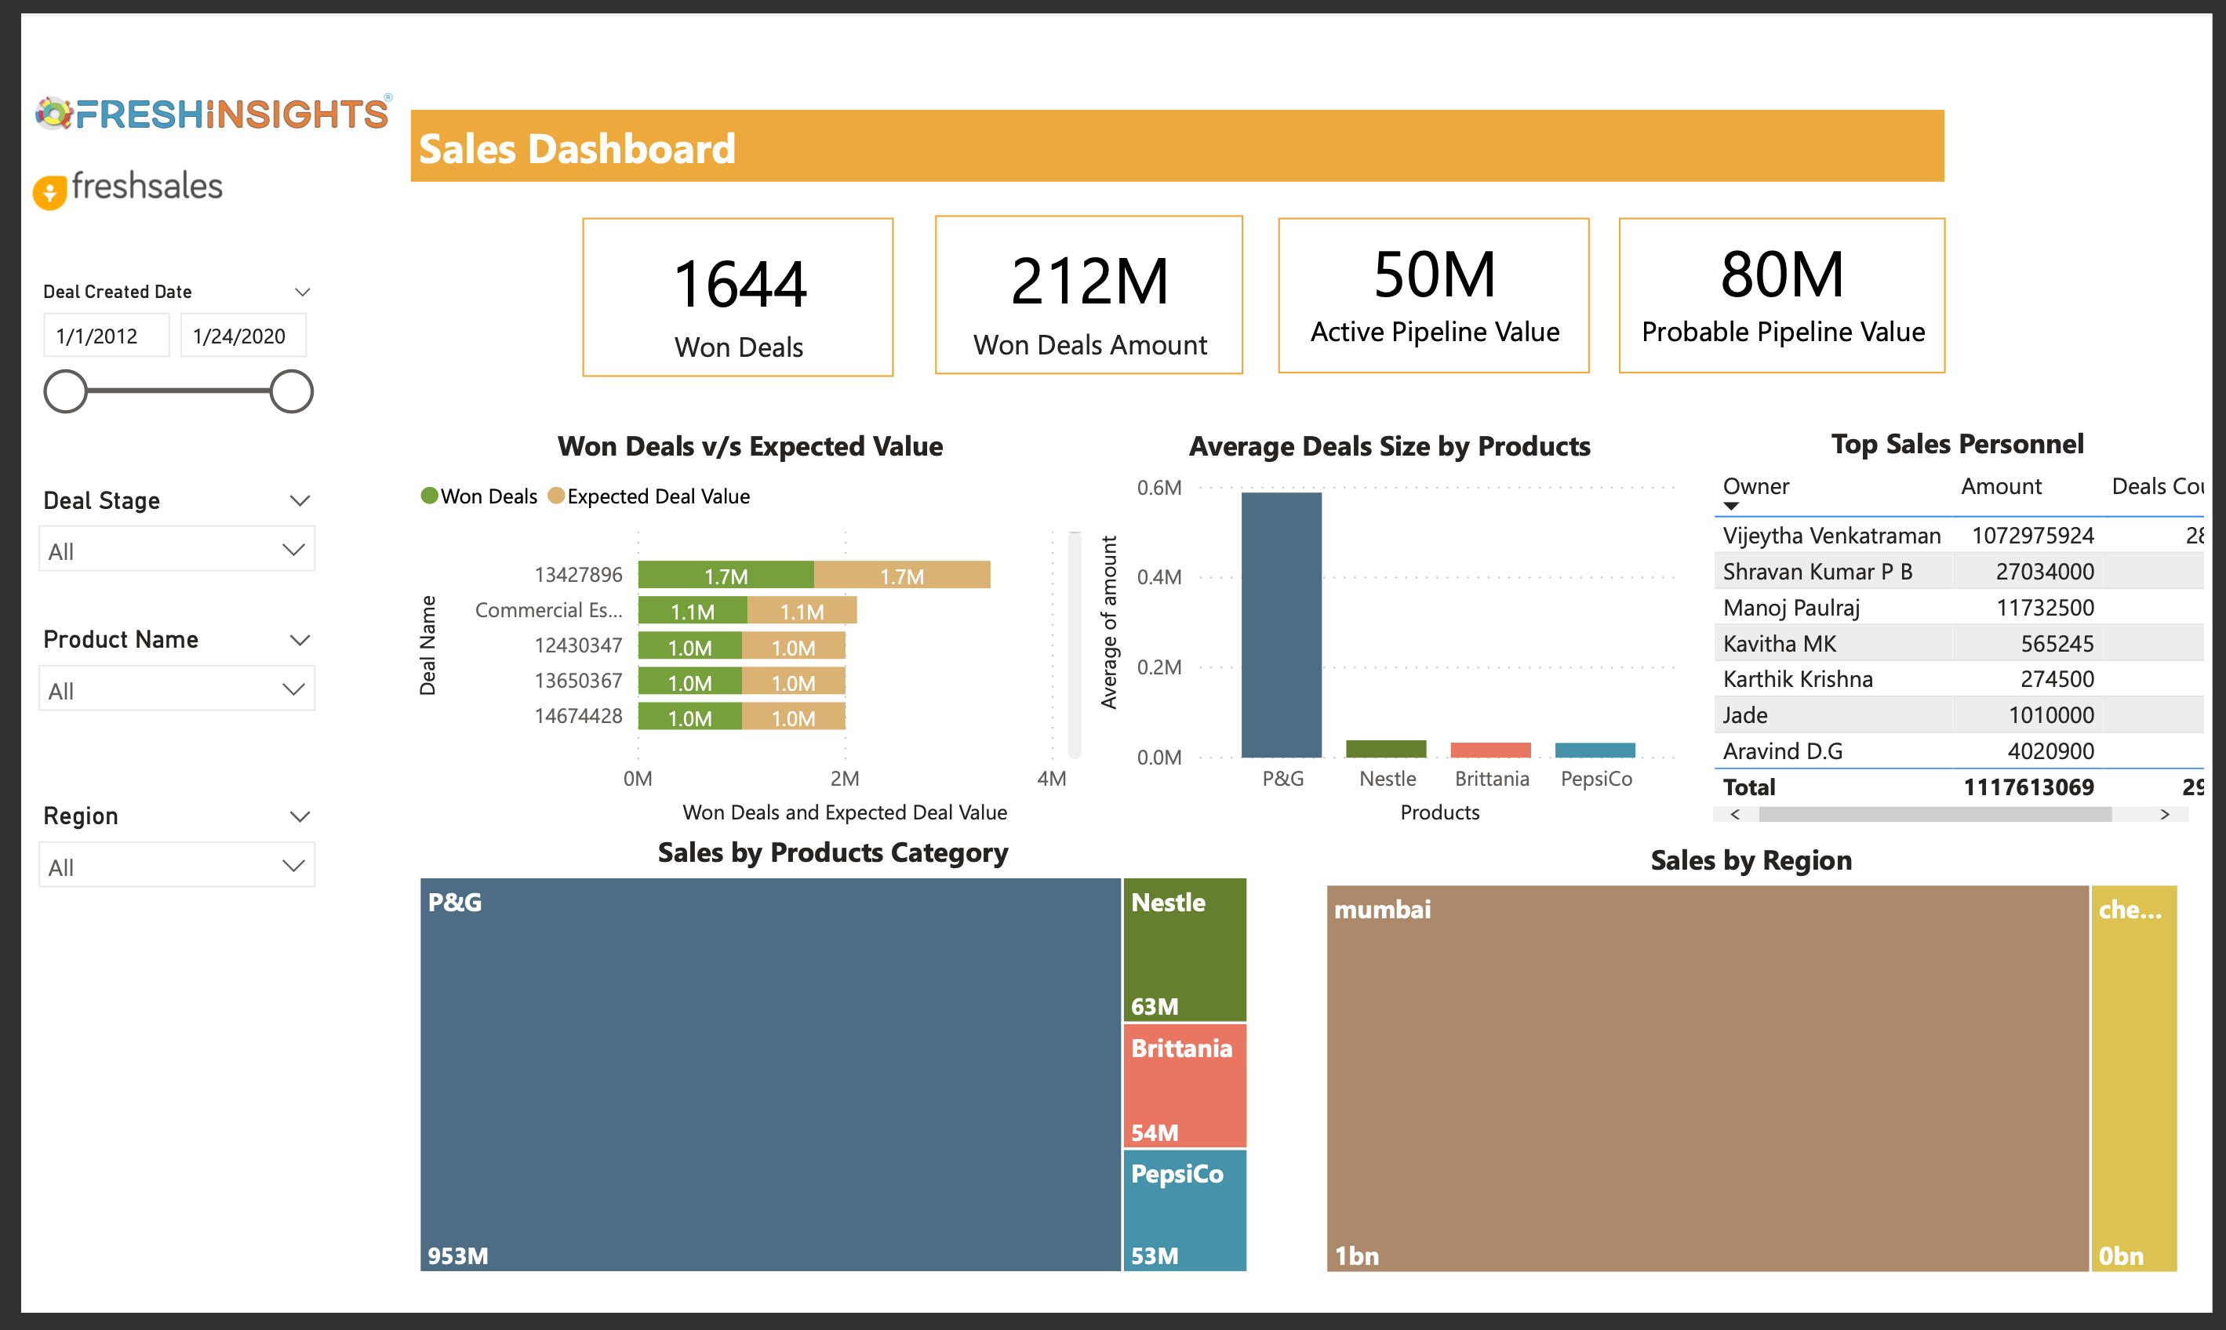Image resolution: width=2226 pixels, height=1330 pixels.
Task: Click the end date field 1/24/2020
Action: coord(243,336)
